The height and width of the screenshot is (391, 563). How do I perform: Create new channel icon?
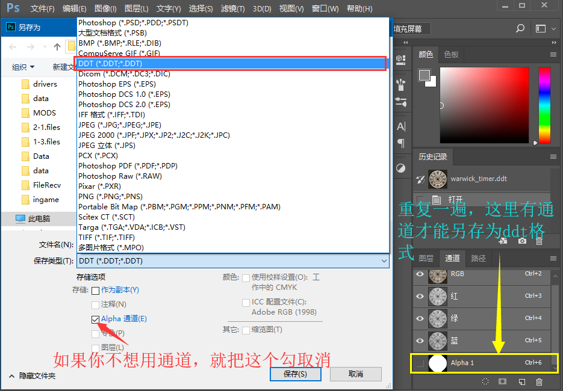pos(522,381)
